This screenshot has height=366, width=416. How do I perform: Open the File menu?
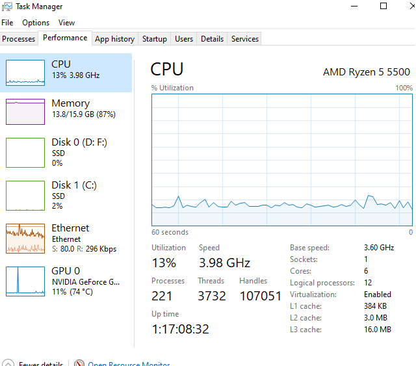[x=7, y=23]
